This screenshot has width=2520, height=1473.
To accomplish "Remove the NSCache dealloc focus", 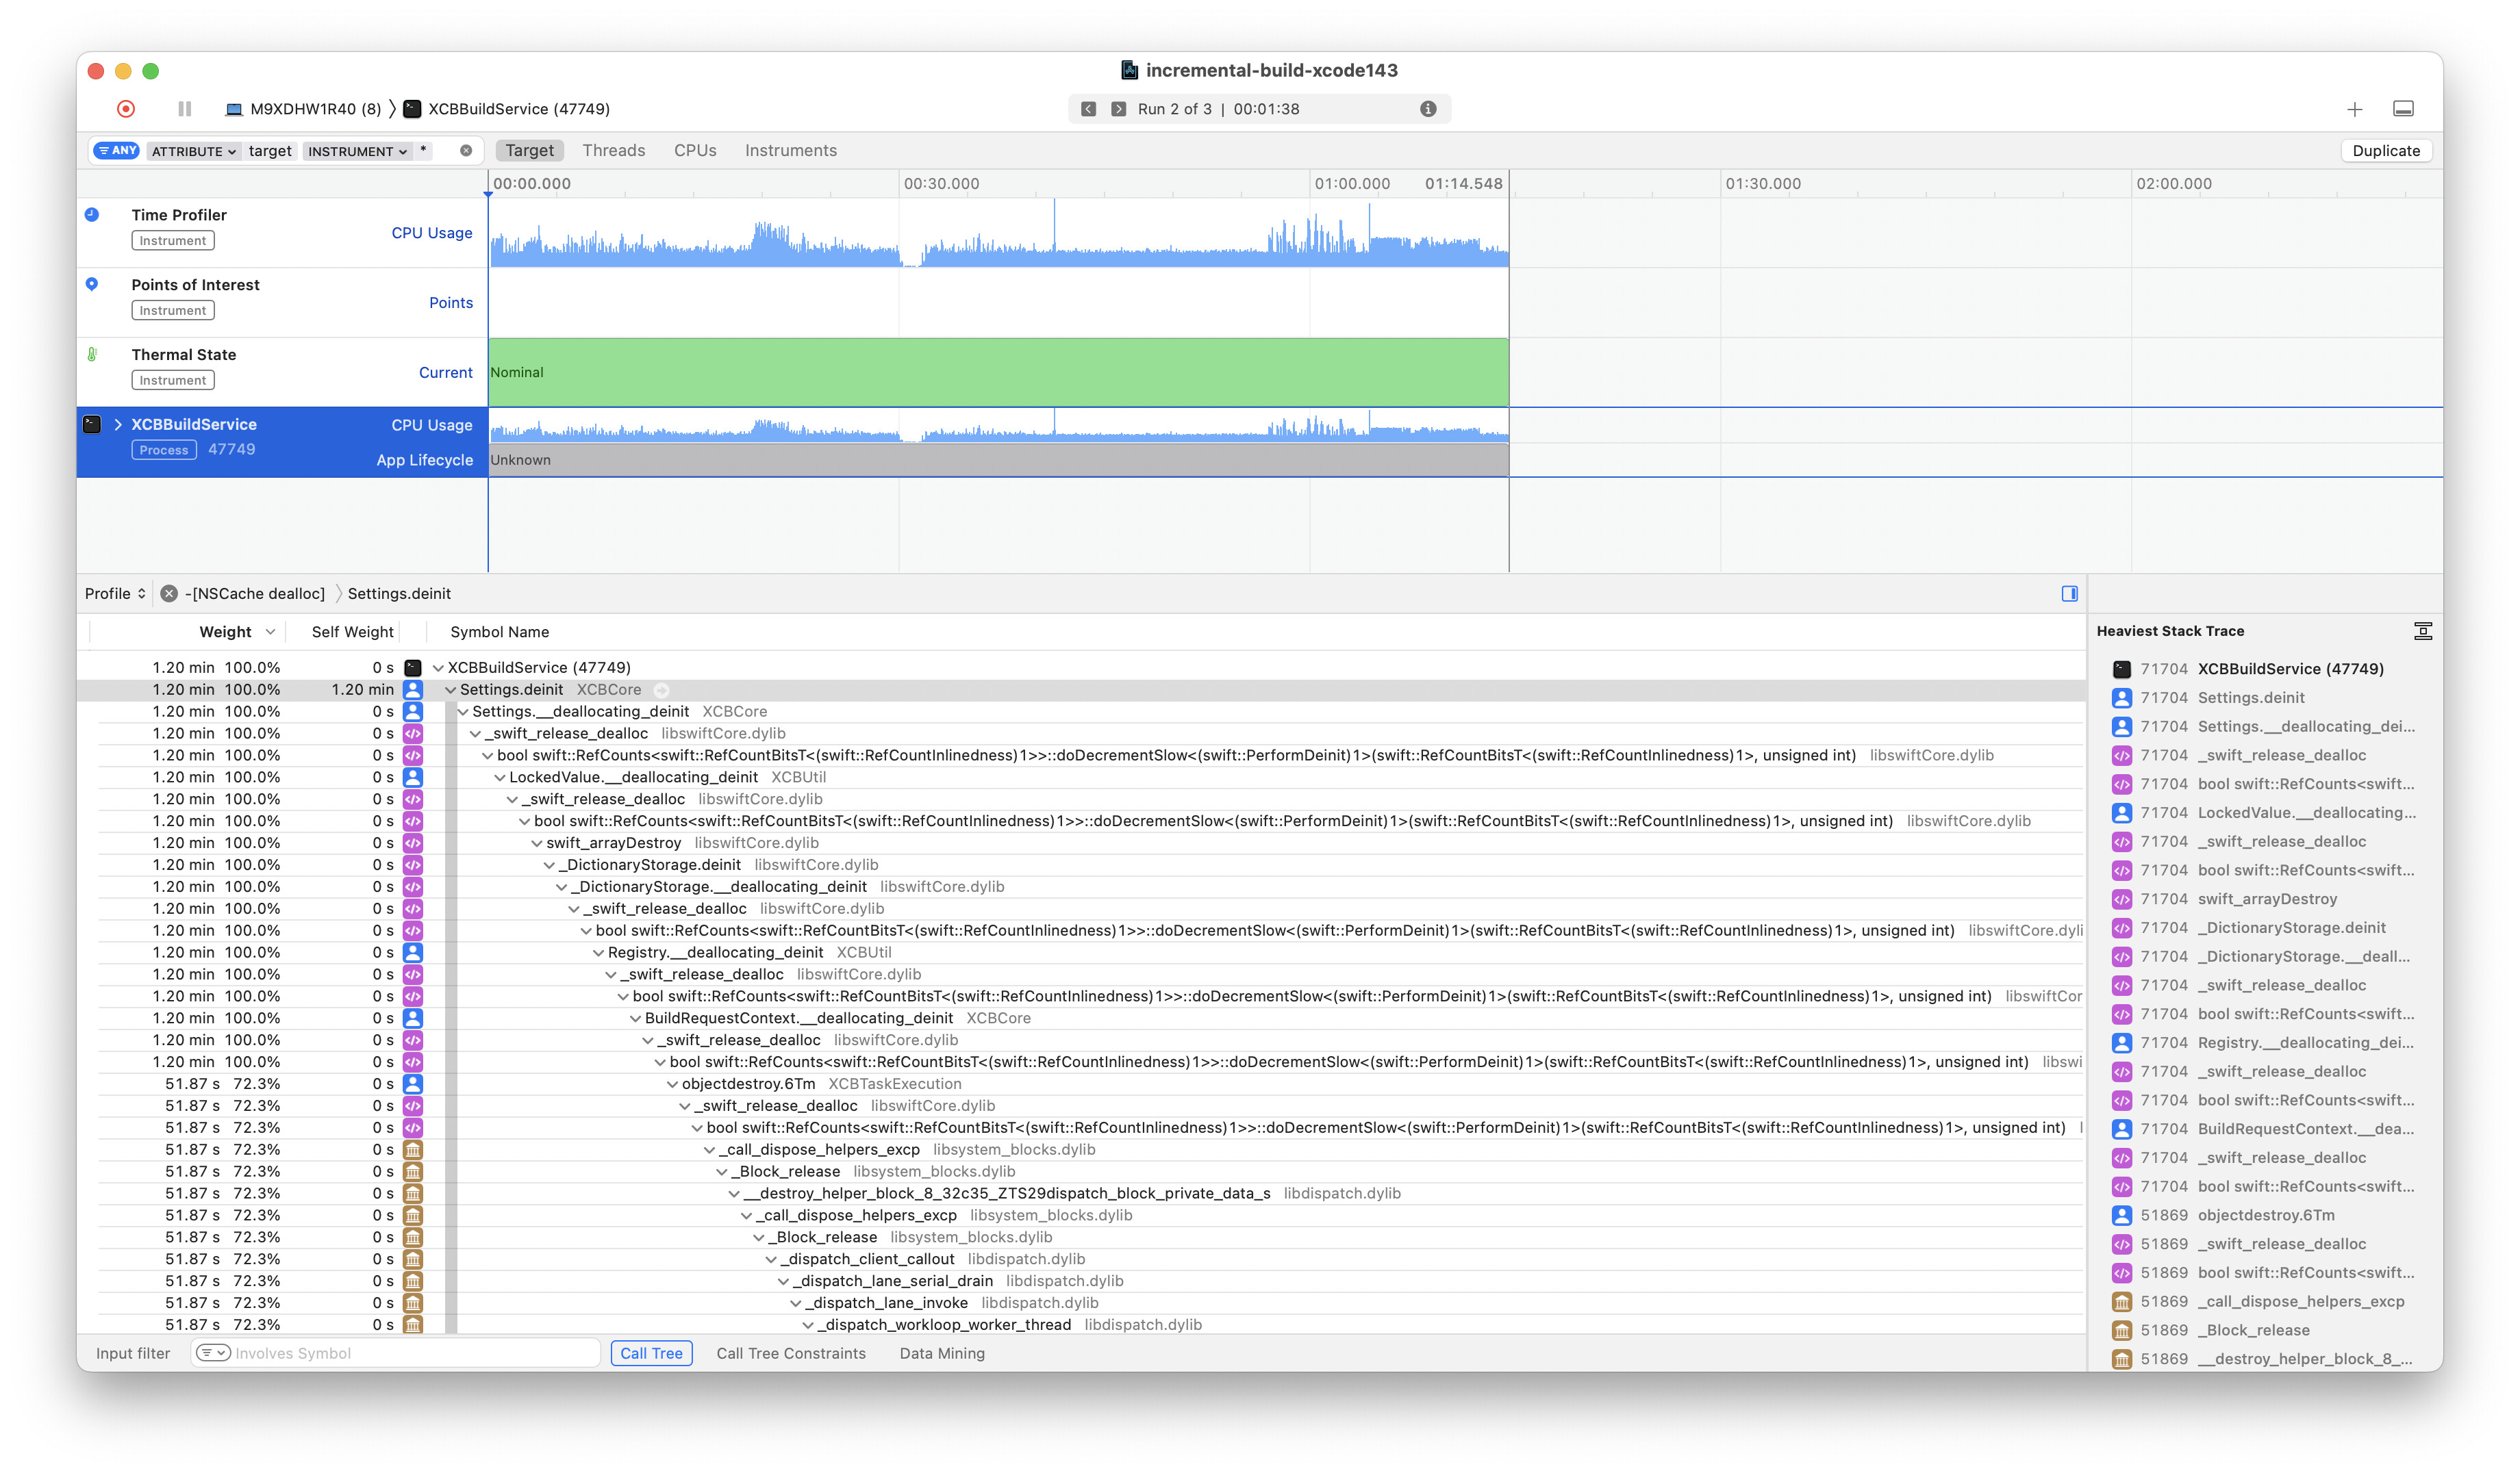I will [x=169, y=593].
